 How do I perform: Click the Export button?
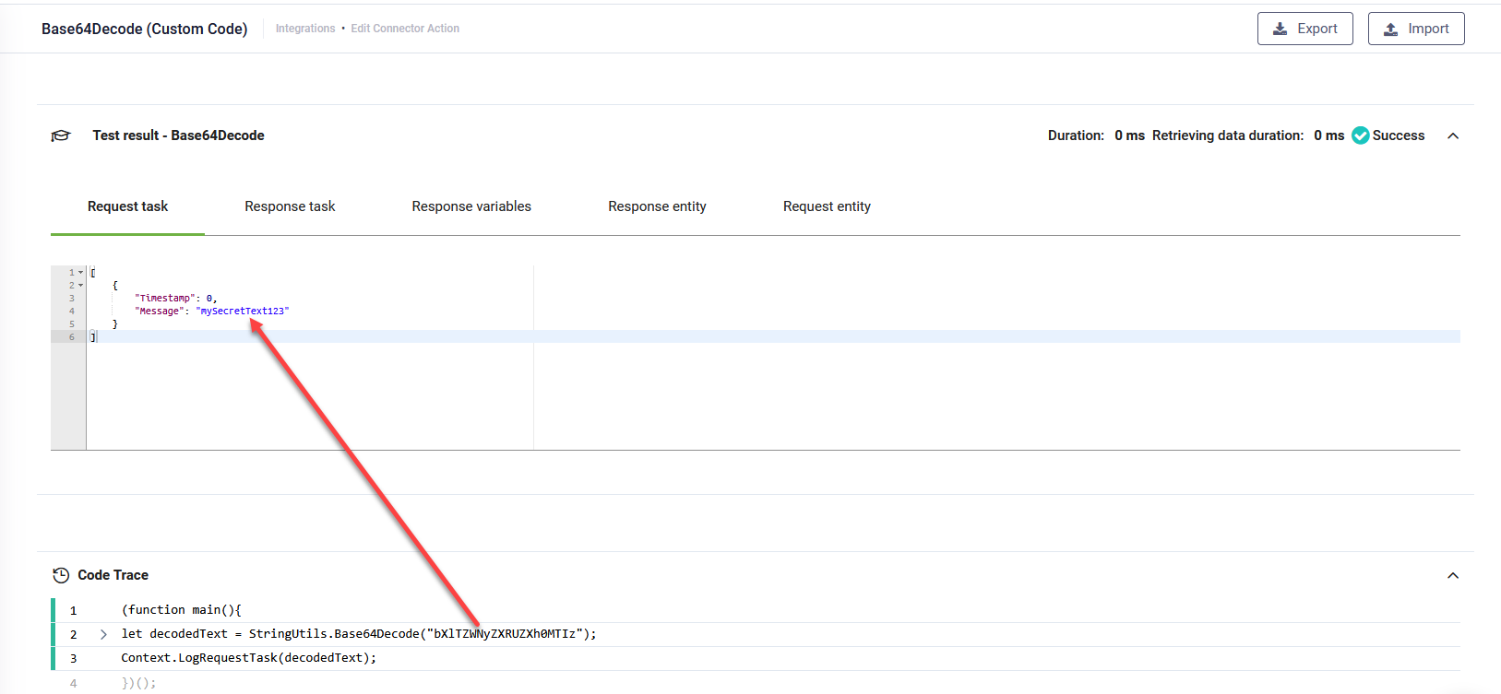coord(1304,29)
